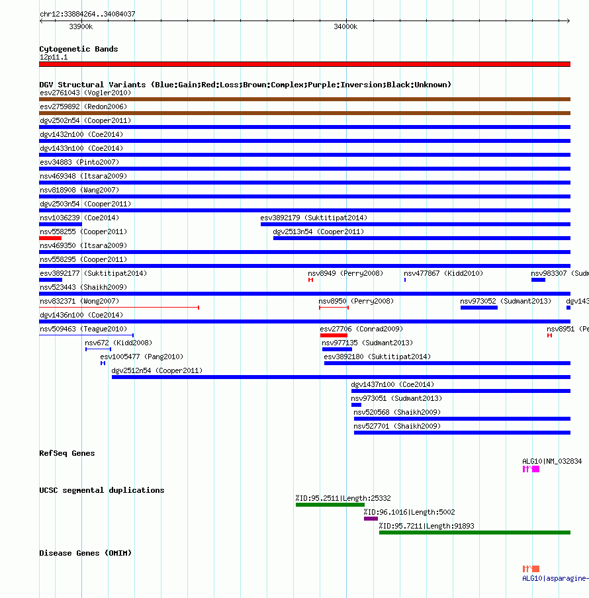This screenshot has width=589, height=598.
Task: Open dgv2512n54 (Cooper2011) variant label
Action: coord(157,370)
